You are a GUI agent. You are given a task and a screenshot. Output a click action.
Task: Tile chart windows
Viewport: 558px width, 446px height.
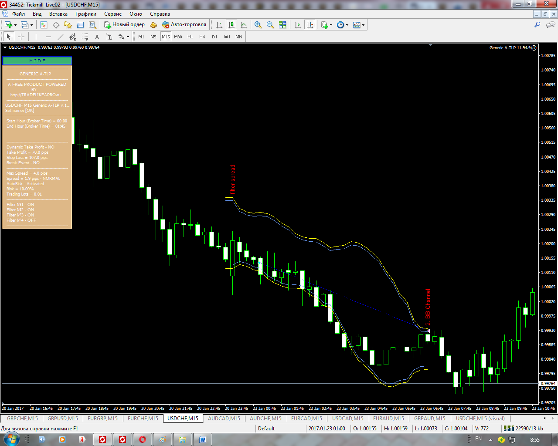click(x=282, y=25)
